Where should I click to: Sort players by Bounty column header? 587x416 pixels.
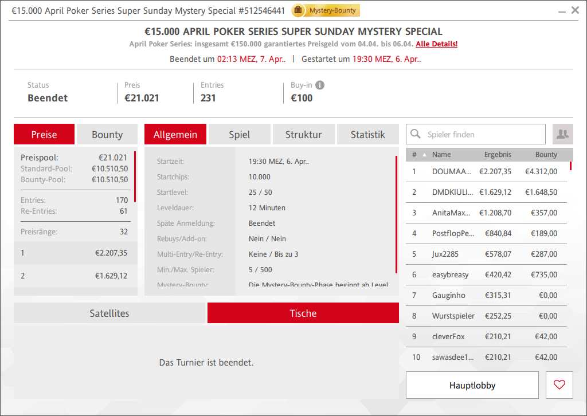coord(546,155)
